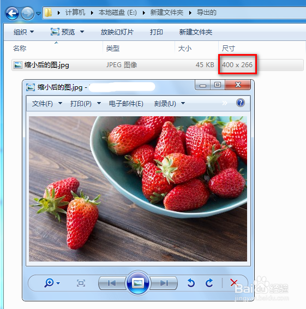Select 导出的 in the address path
Image resolution: width=306 pixels, height=309 pixels.
[x=206, y=13]
